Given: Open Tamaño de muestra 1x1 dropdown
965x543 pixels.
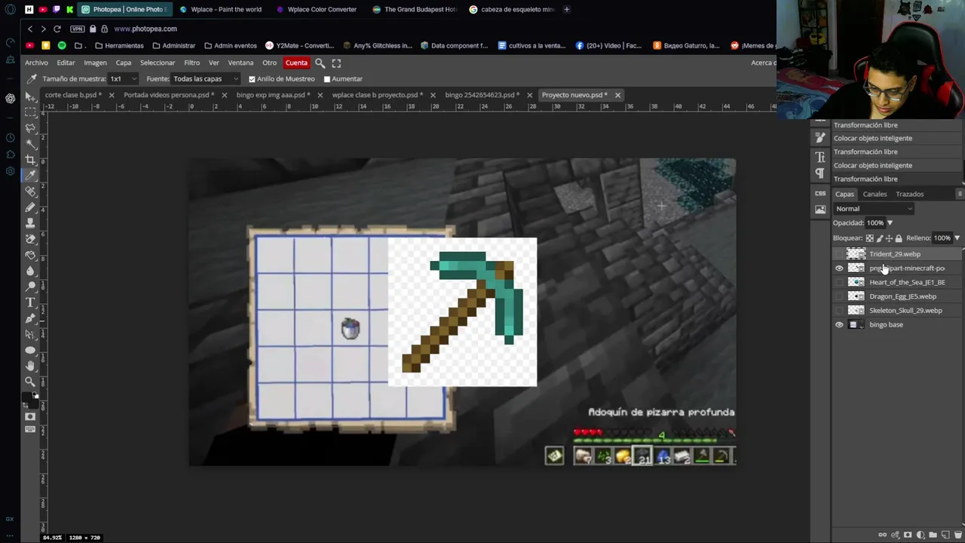Looking at the screenshot, I should click(124, 79).
